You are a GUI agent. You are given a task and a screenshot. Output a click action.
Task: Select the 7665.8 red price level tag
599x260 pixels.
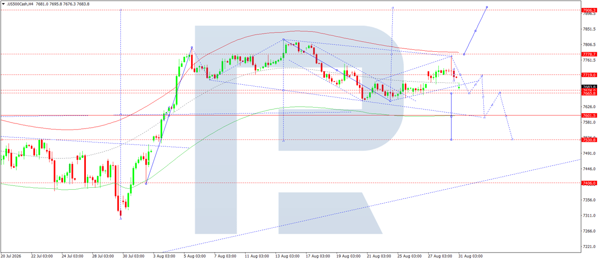pos(589,93)
